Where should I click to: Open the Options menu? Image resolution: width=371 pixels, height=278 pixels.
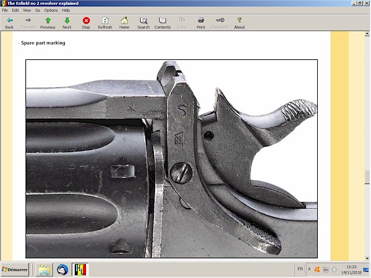(51, 10)
